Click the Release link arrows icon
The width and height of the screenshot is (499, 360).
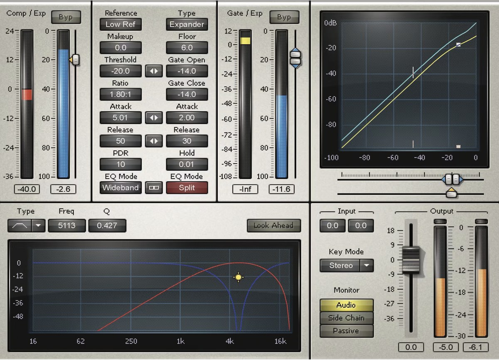(x=154, y=141)
